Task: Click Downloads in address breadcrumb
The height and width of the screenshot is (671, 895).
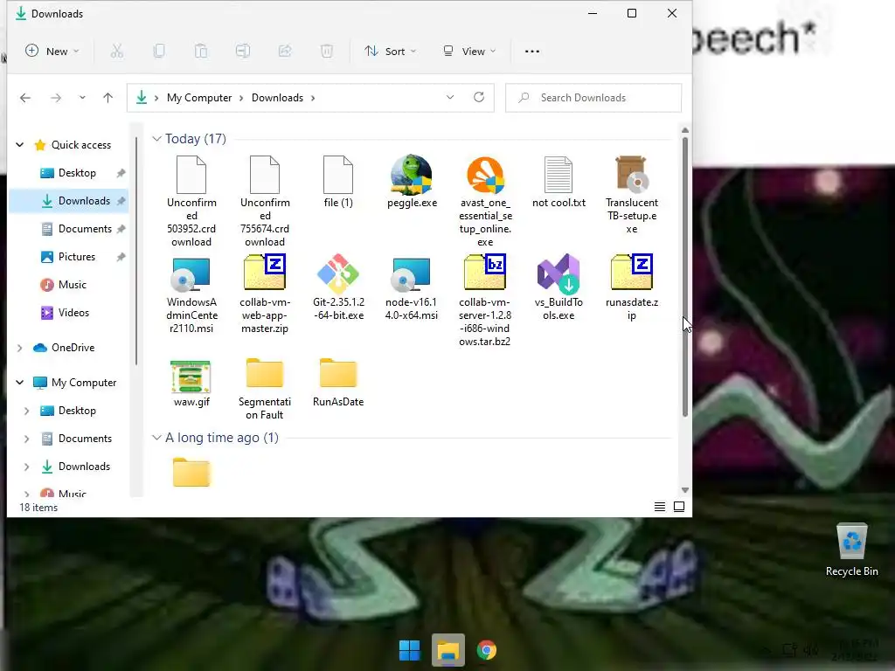Action: coord(277,98)
